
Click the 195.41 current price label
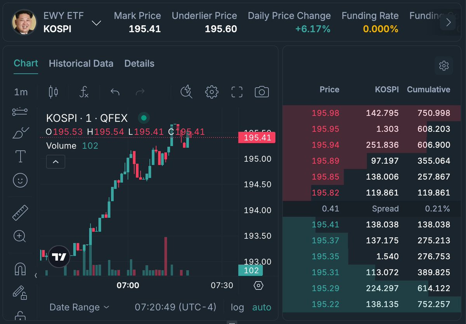257,137
